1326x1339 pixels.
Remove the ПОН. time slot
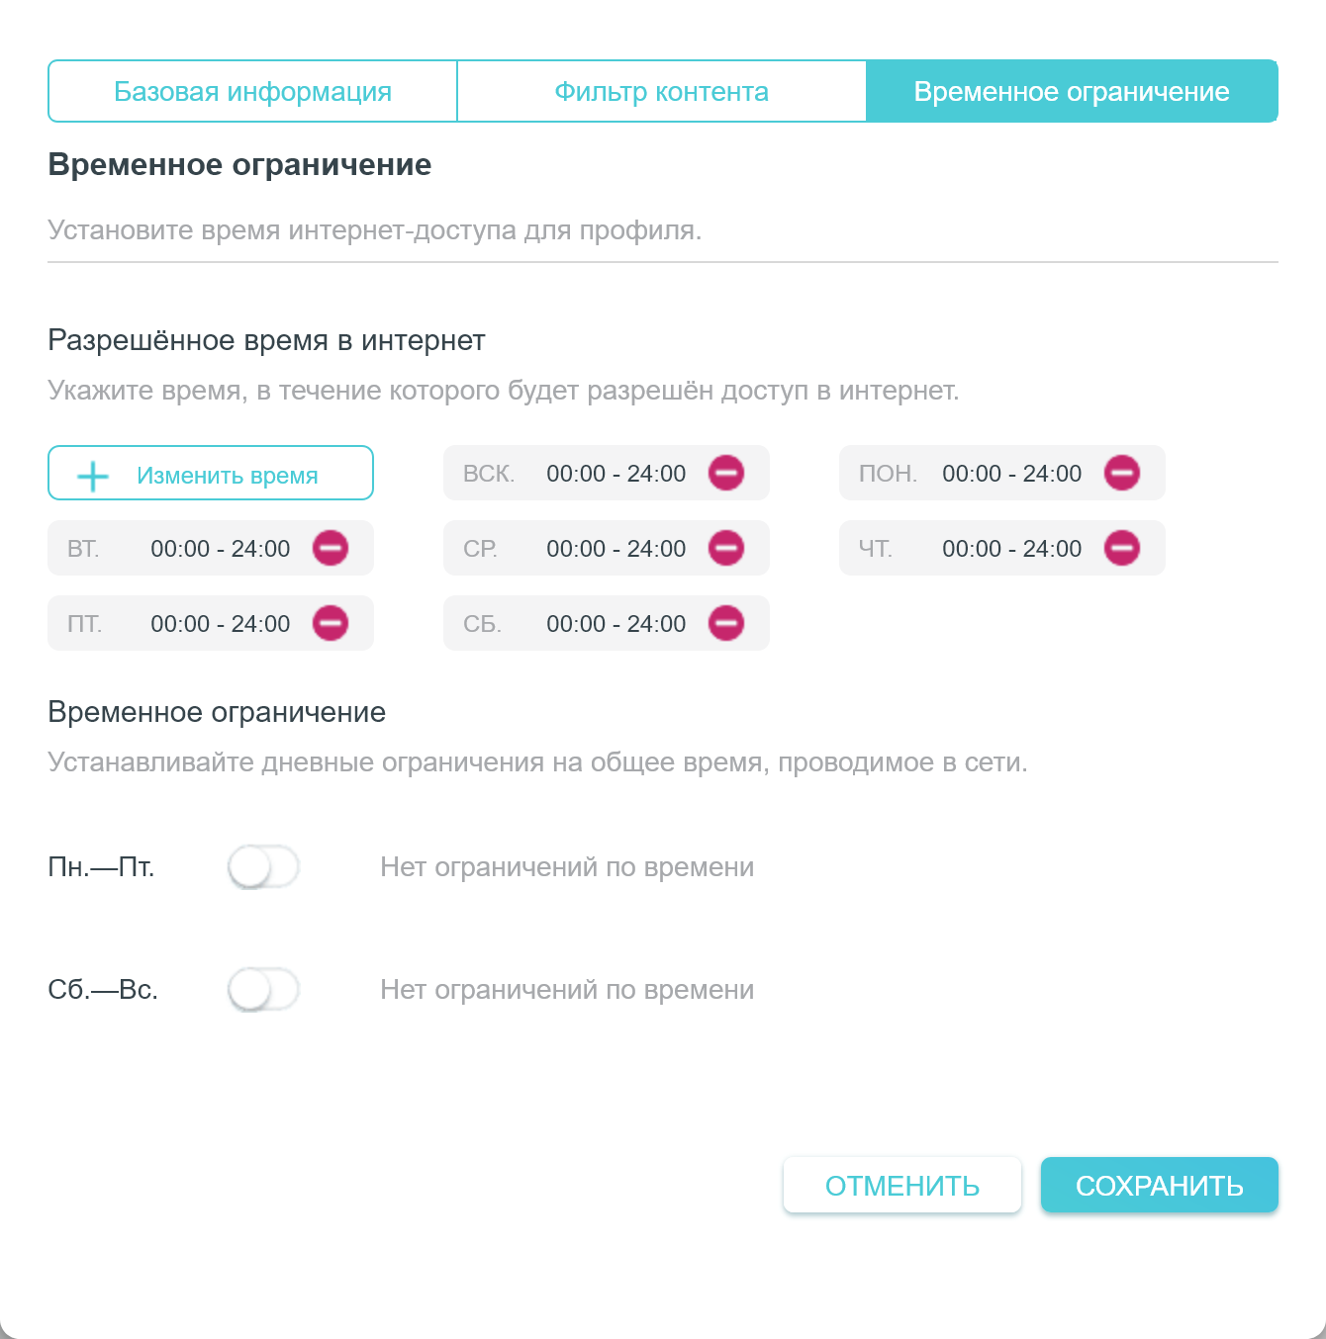1122,473
